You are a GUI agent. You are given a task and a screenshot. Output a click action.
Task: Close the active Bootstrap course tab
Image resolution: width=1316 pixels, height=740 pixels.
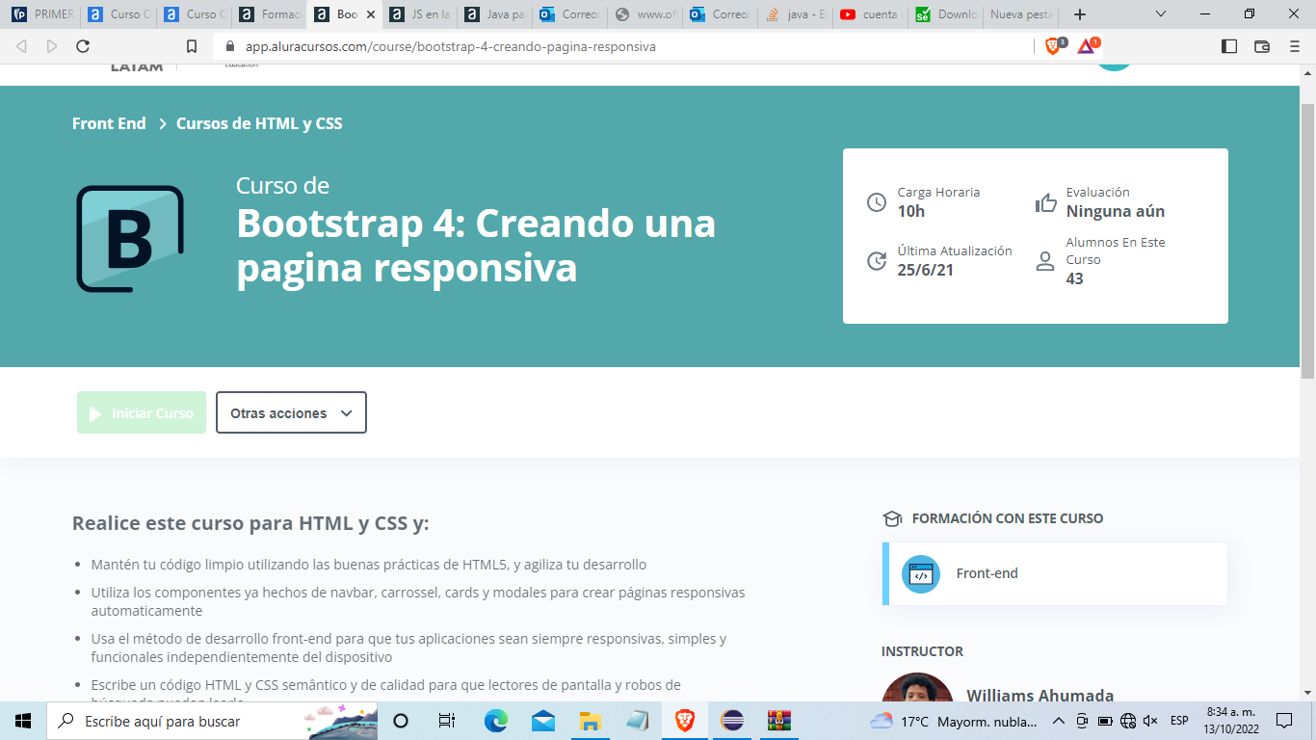coord(371,14)
